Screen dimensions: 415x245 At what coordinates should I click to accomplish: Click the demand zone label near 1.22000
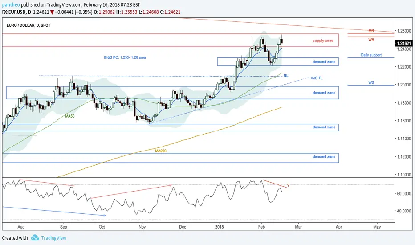324,62
